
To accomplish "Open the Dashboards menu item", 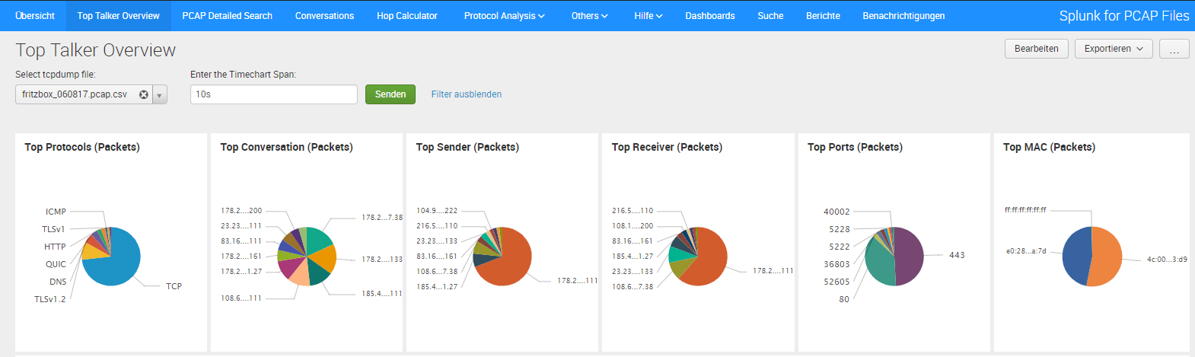I will tap(709, 16).
